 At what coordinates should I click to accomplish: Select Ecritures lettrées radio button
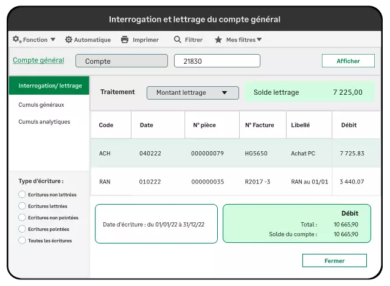[x=22, y=206]
